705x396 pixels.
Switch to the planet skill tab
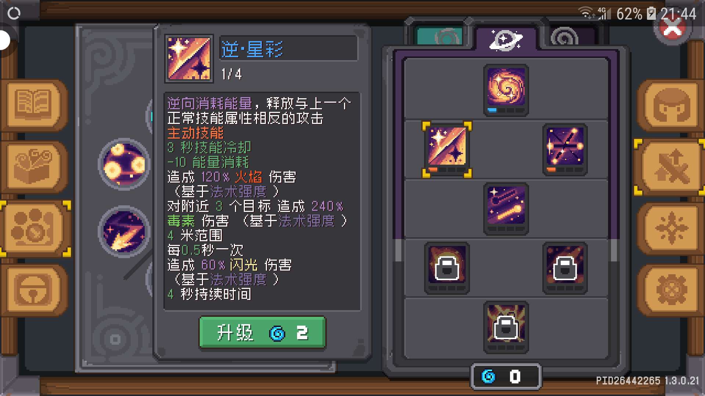pyautogui.click(x=506, y=38)
